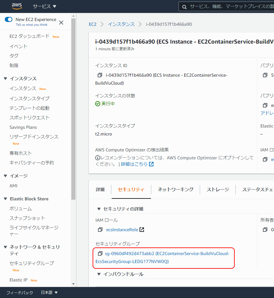
Task: Open タグ in sidebar
Action: point(14,56)
